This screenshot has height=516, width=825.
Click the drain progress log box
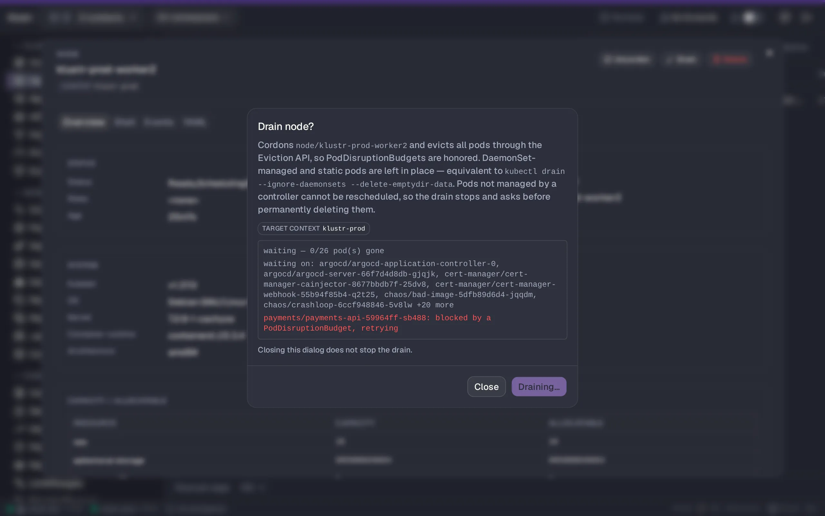click(412, 290)
